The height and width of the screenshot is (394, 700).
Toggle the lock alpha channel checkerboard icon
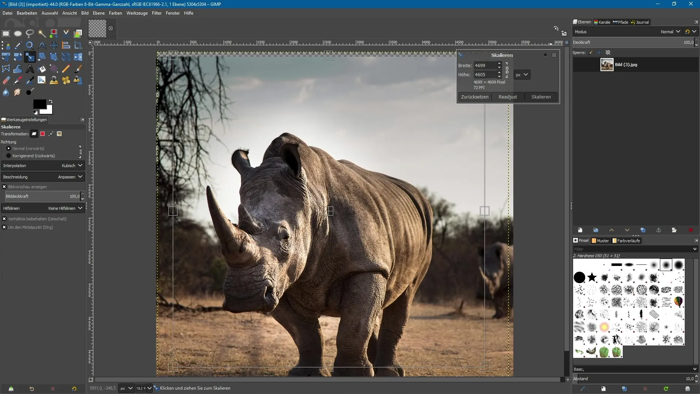pyautogui.click(x=608, y=53)
